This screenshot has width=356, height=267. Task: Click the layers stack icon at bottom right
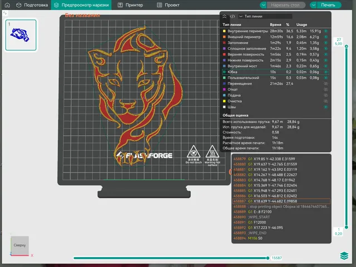(x=344, y=256)
